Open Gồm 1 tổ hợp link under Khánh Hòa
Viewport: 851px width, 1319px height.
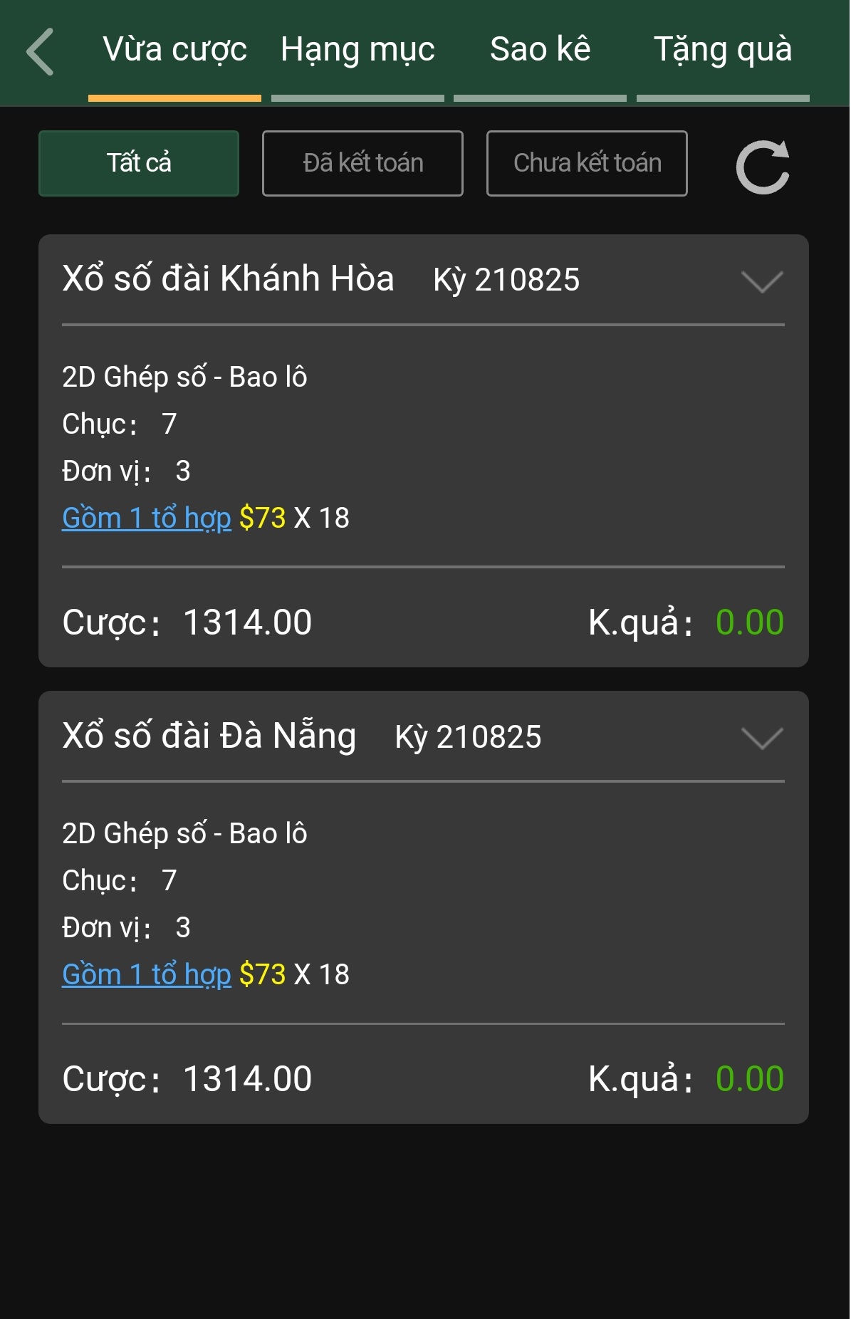[x=147, y=518]
